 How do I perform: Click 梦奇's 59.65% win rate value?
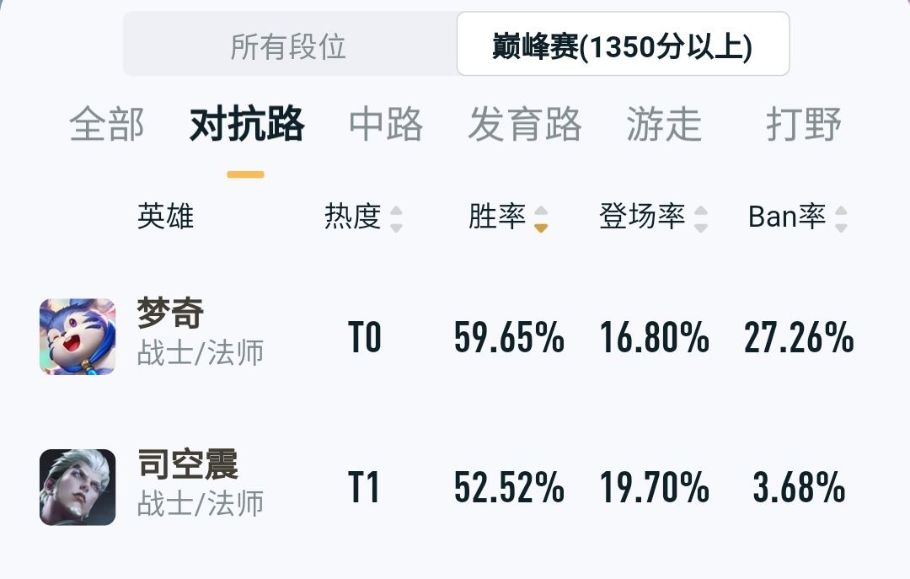tap(509, 339)
